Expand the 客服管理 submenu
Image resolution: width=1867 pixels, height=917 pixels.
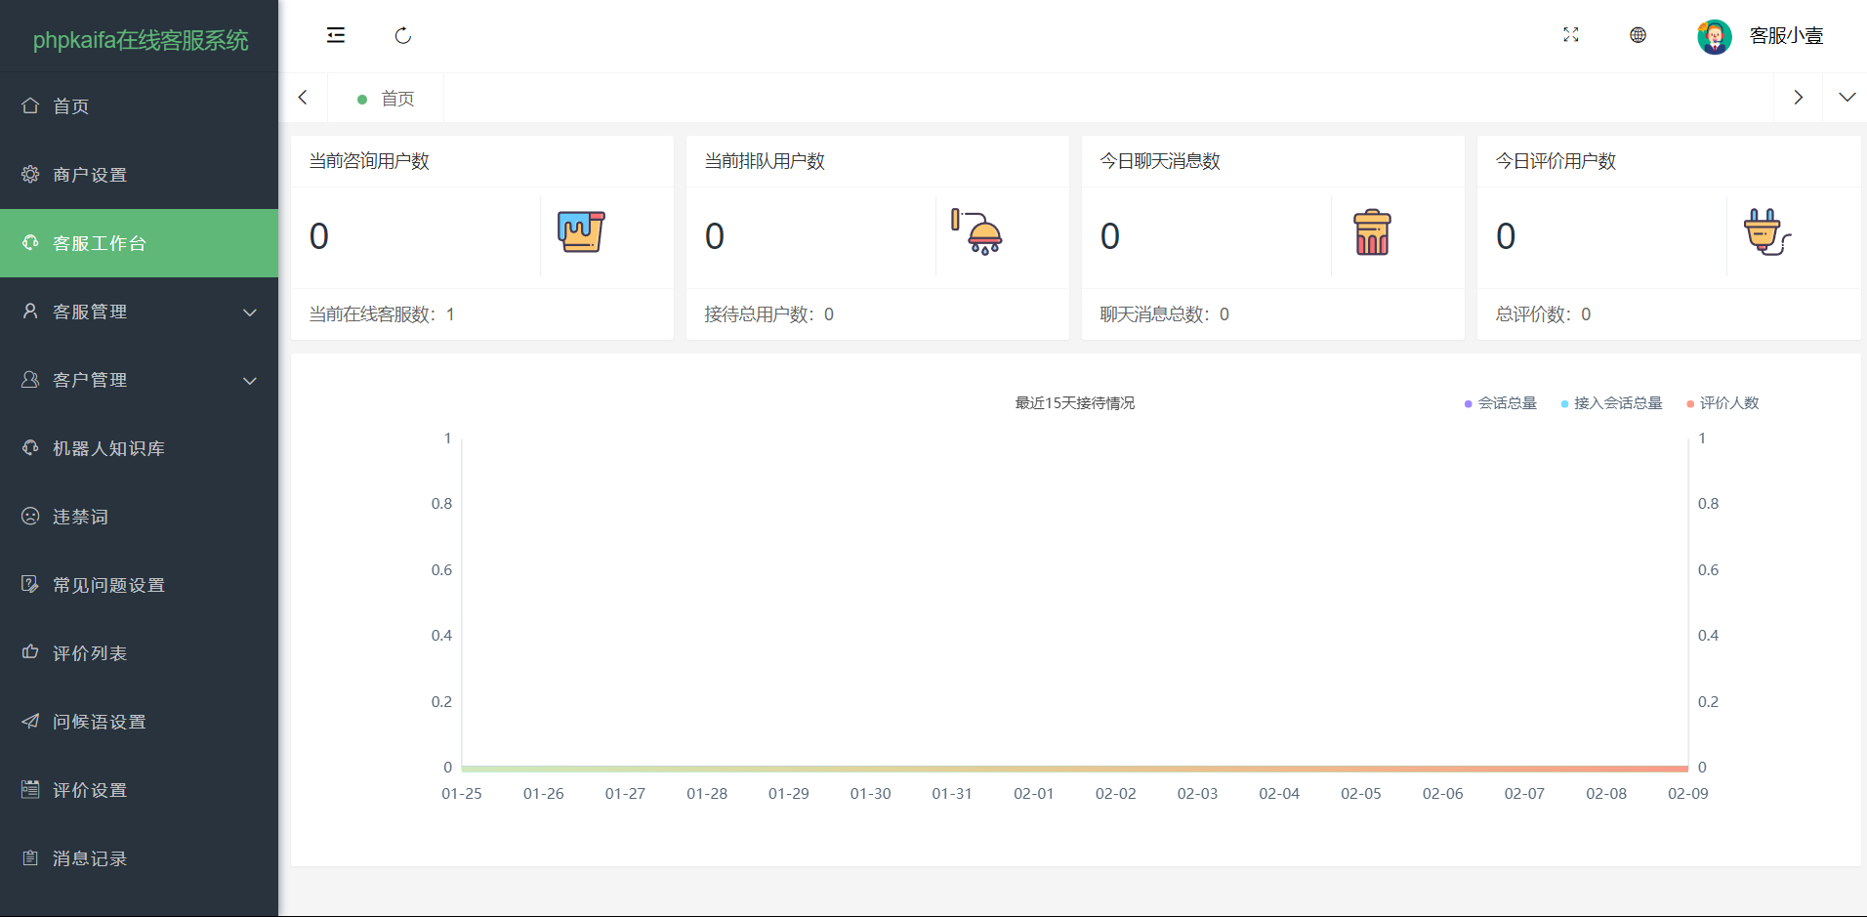(139, 312)
